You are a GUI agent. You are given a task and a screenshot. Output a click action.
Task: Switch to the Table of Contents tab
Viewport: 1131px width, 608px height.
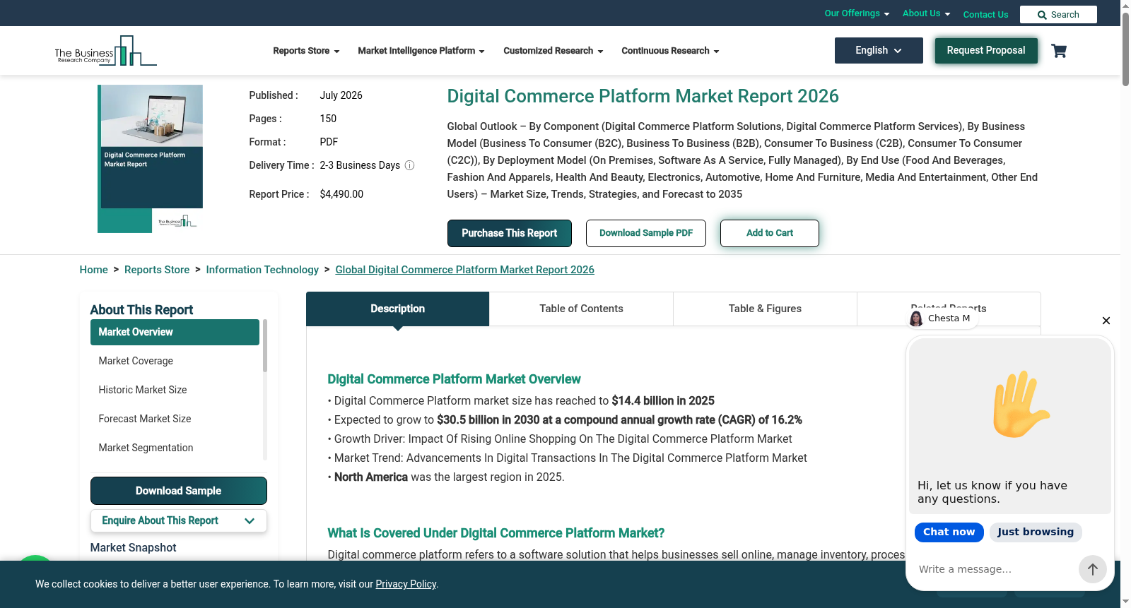(x=581, y=309)
